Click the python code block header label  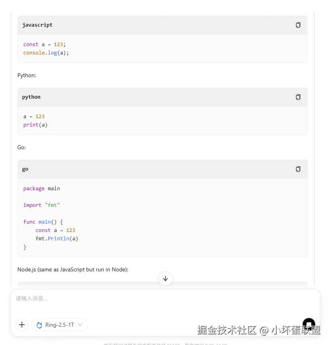31,97
